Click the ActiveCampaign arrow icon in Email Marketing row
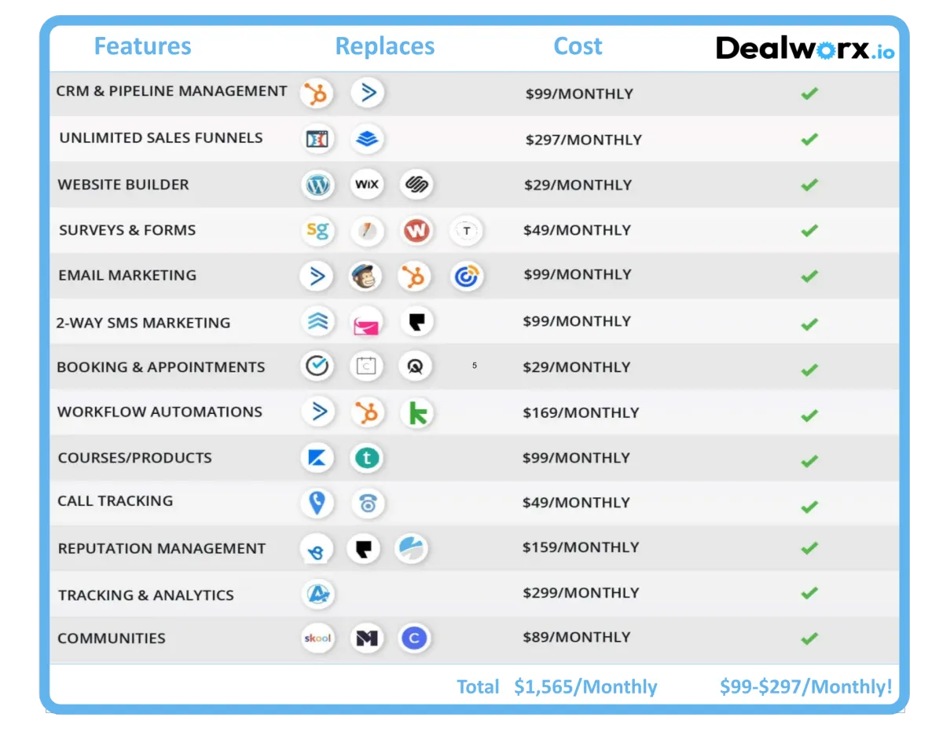 coord(317,276)
